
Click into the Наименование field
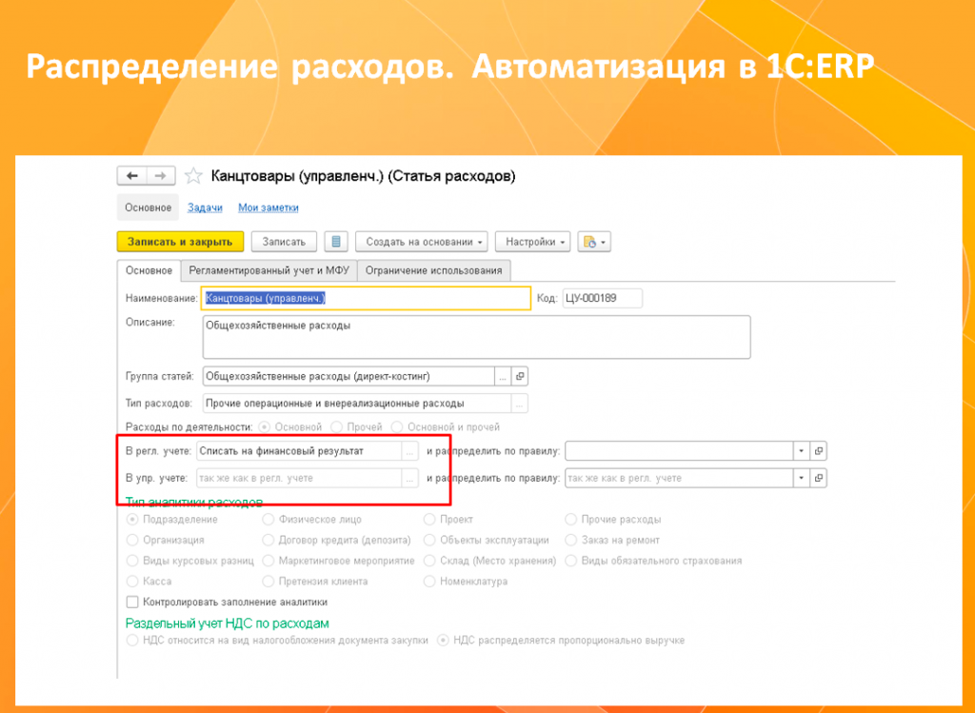[366, 298]
